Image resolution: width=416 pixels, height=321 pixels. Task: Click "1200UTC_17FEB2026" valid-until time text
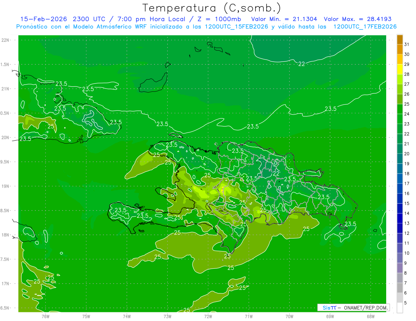(365, 27)
